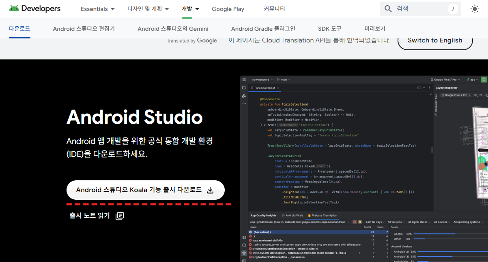Select the 다운로드 tab
The height and width of the screenshot is (262, 488).
pyautogui.click(x=19, y=29)
